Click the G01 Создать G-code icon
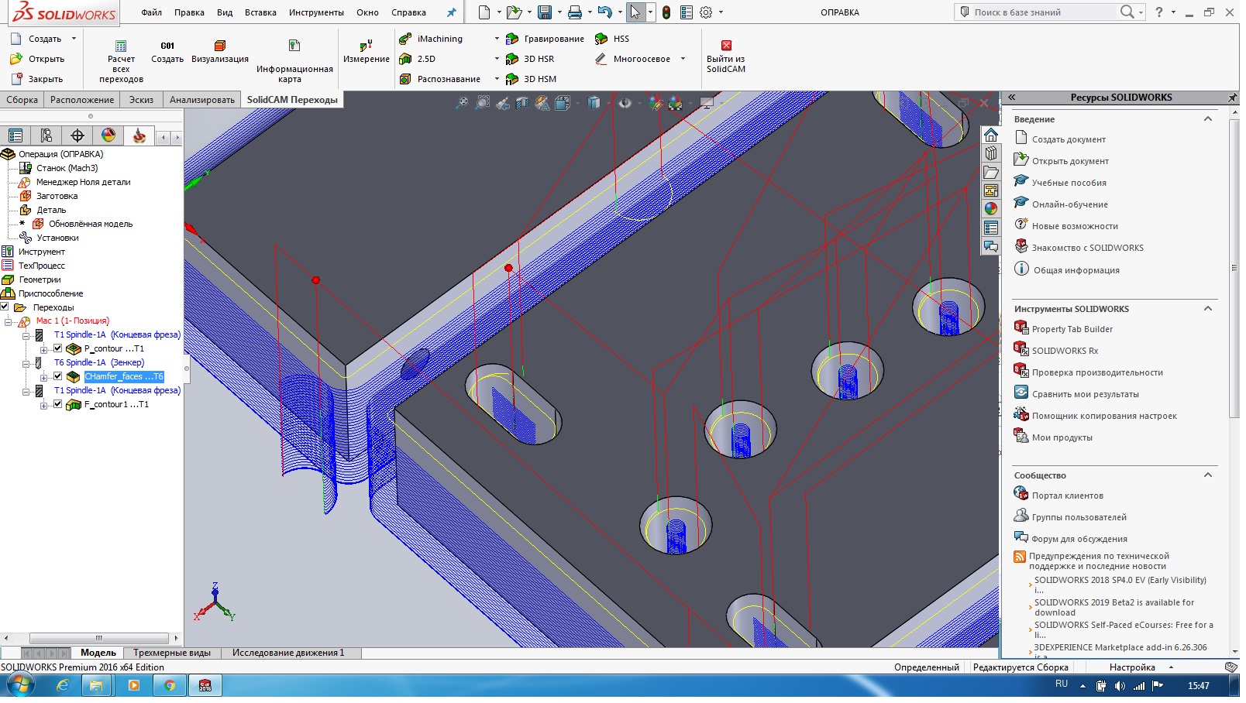Viewport: 1246px width, 703px height. (x=167, y=46)
